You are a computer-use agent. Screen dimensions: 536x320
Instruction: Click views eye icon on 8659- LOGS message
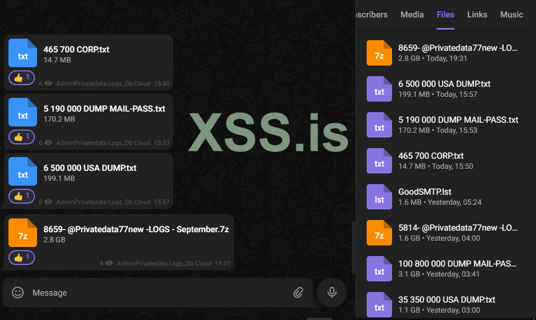click(109, 263)
